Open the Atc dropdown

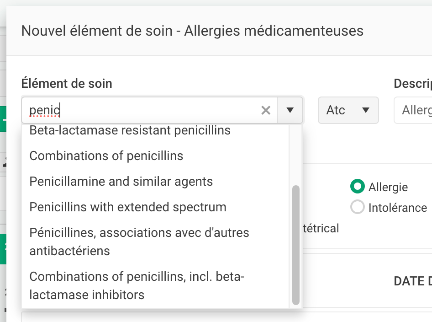coord(348,110)
